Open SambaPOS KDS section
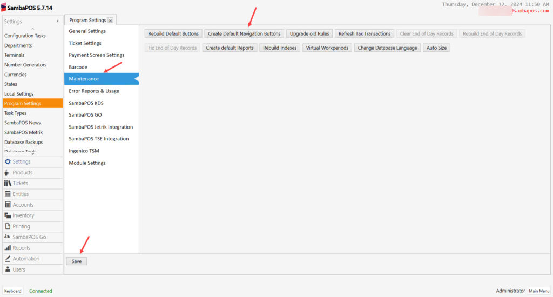 point(102,103)
